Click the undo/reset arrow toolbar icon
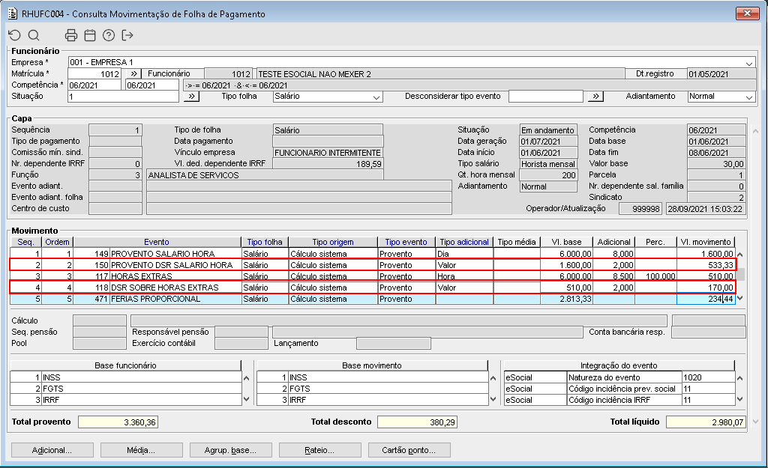This screenshot has width=768, height=468. pyautogui.click(x=14, y=35)
